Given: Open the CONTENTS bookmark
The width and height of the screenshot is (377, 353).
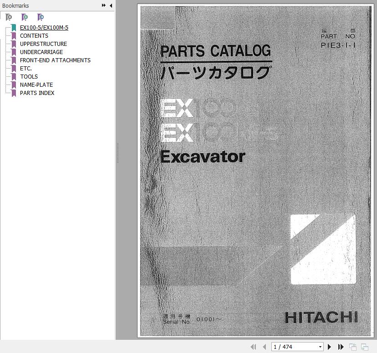Looking at the screenshot, I should [34, 36].
